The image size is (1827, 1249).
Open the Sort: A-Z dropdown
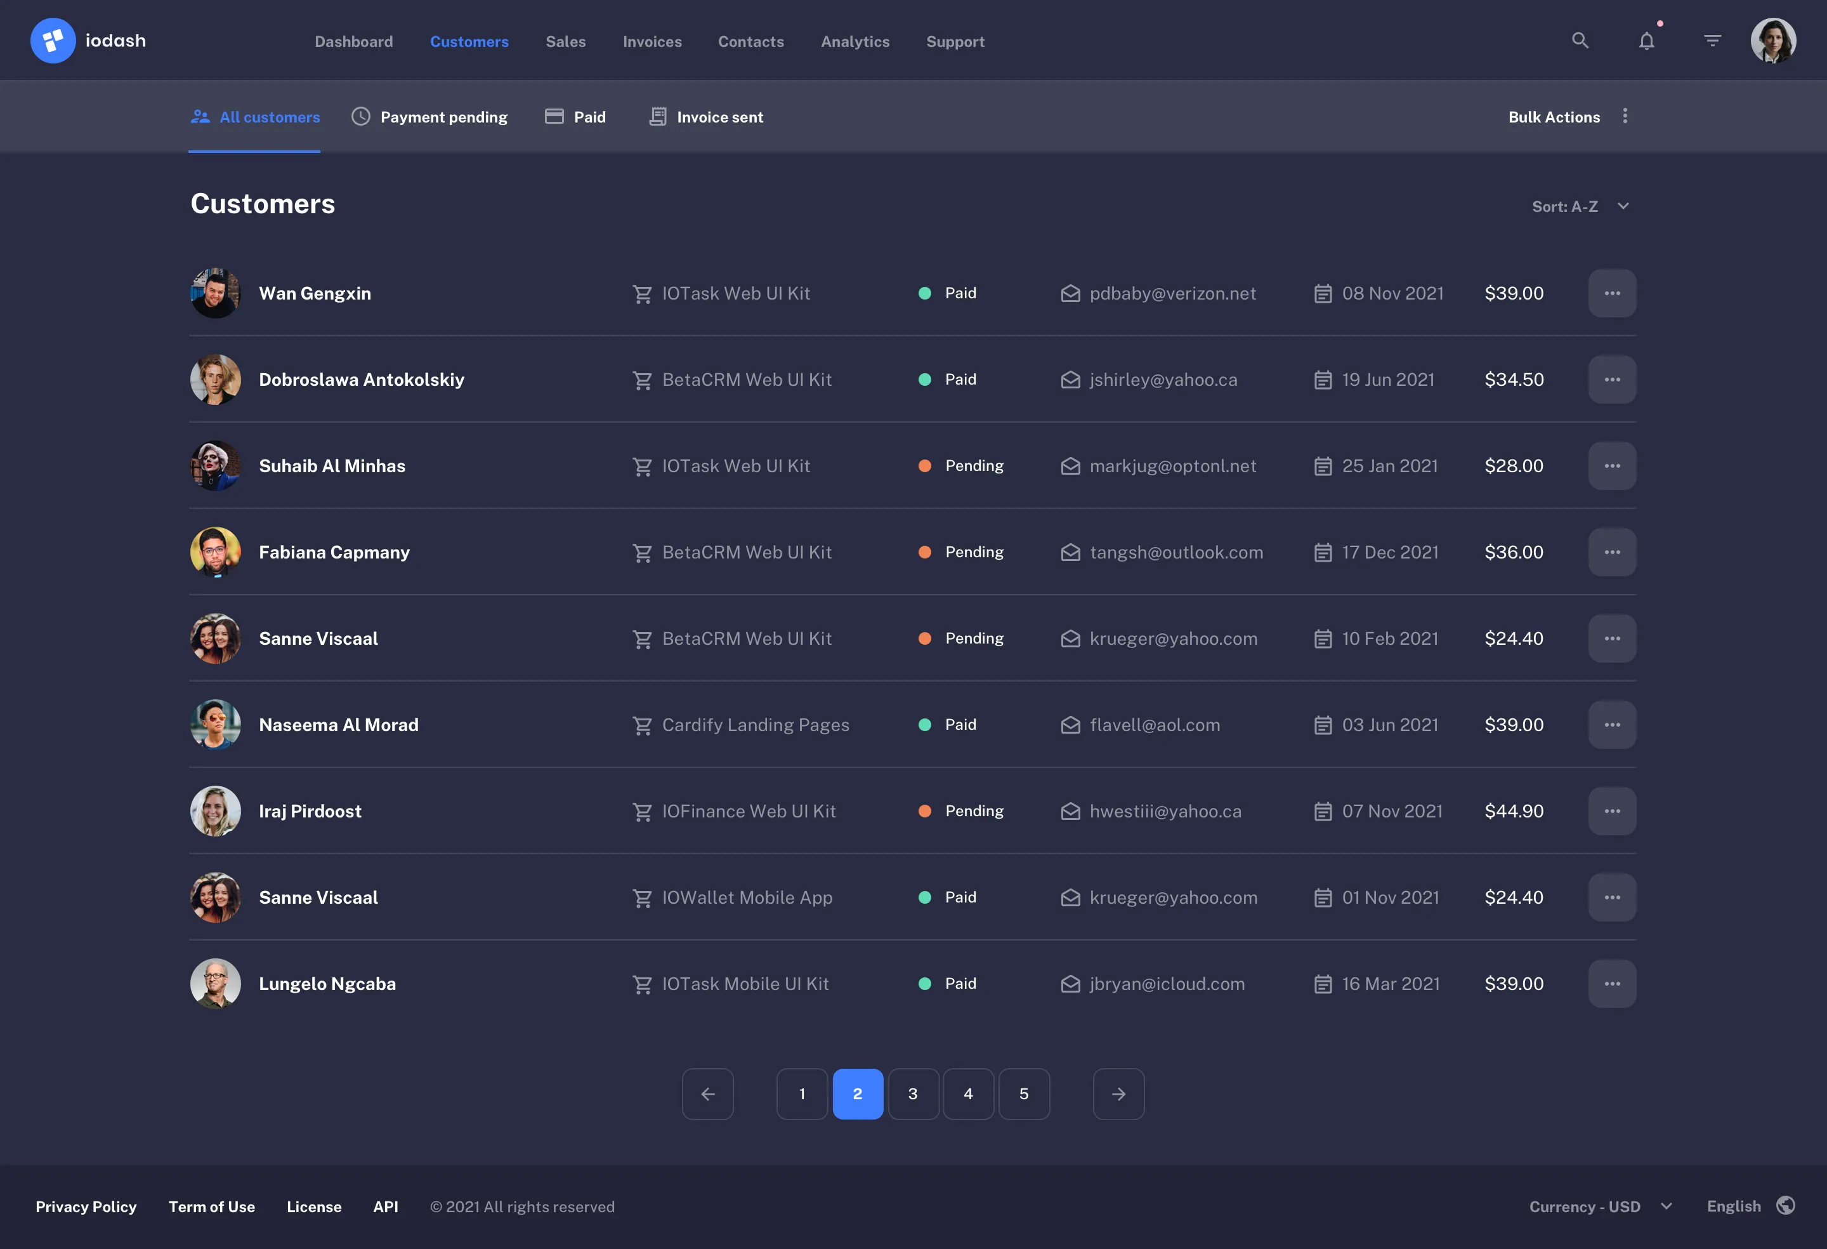[1580, 206]
